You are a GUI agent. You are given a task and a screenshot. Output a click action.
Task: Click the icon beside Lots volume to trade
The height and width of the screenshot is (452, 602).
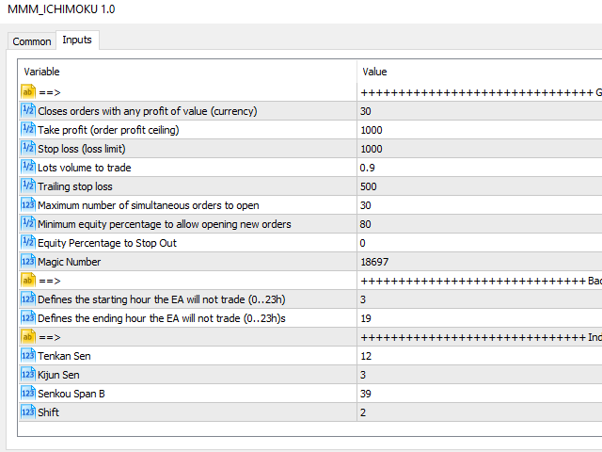point(27,168)
